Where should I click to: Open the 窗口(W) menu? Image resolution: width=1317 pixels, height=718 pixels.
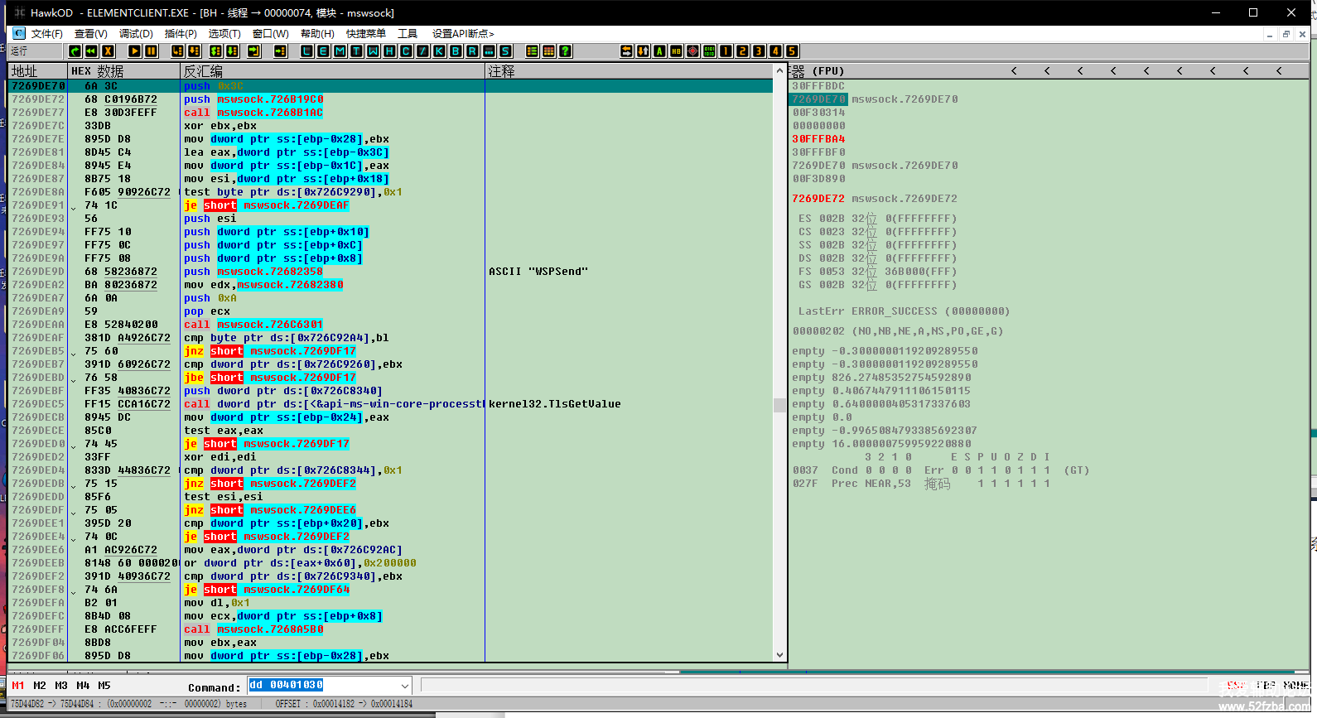click(x=271, y=34)
